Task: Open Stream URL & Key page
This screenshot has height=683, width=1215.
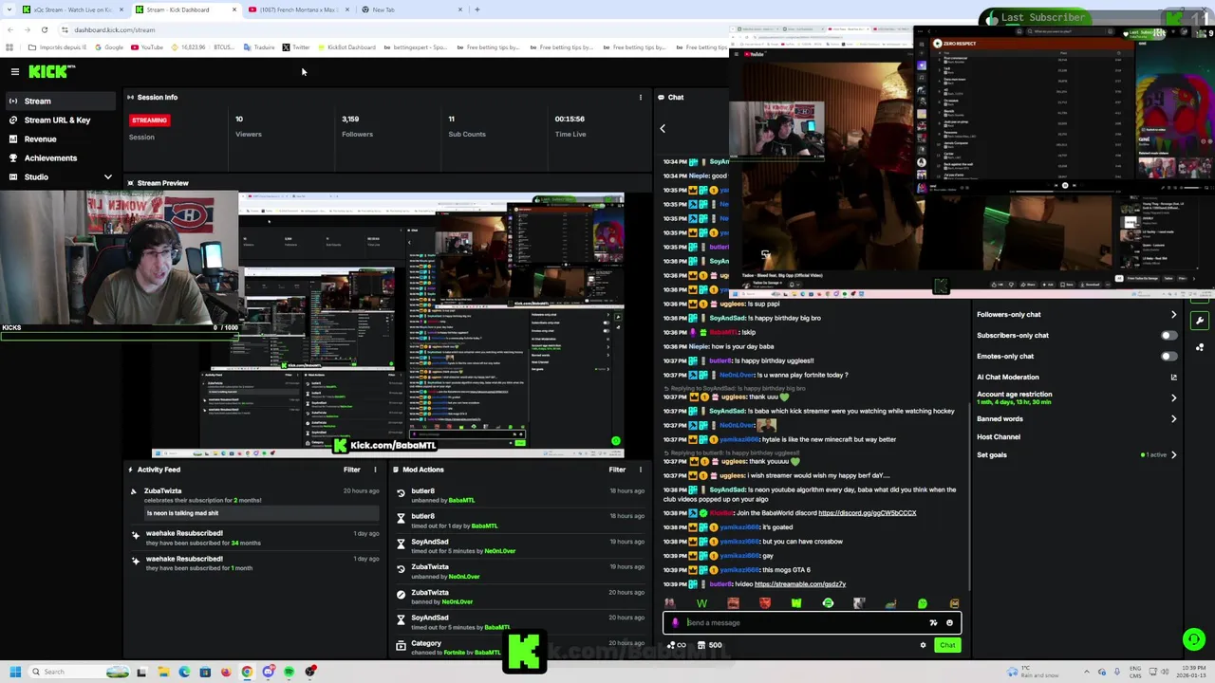Action: click(59, 120)
